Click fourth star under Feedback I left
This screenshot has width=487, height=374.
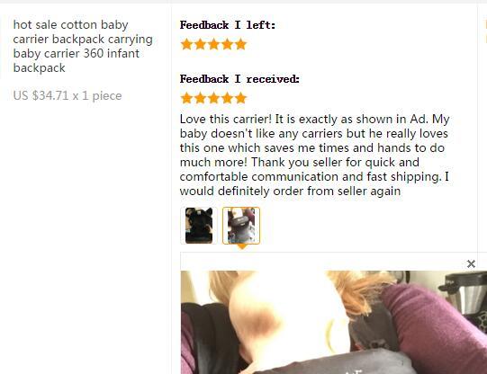pos(228,44)
